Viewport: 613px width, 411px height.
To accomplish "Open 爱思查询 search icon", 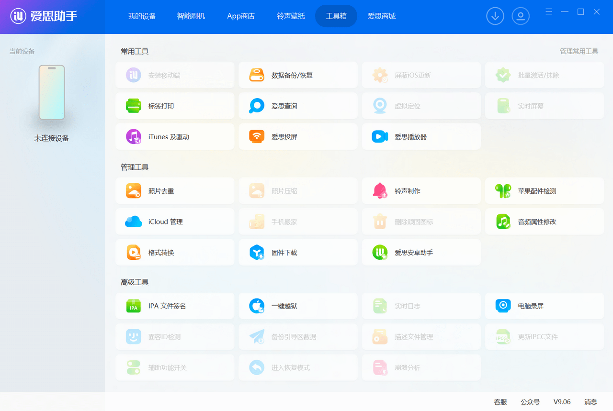I will [x=257, y=106].
